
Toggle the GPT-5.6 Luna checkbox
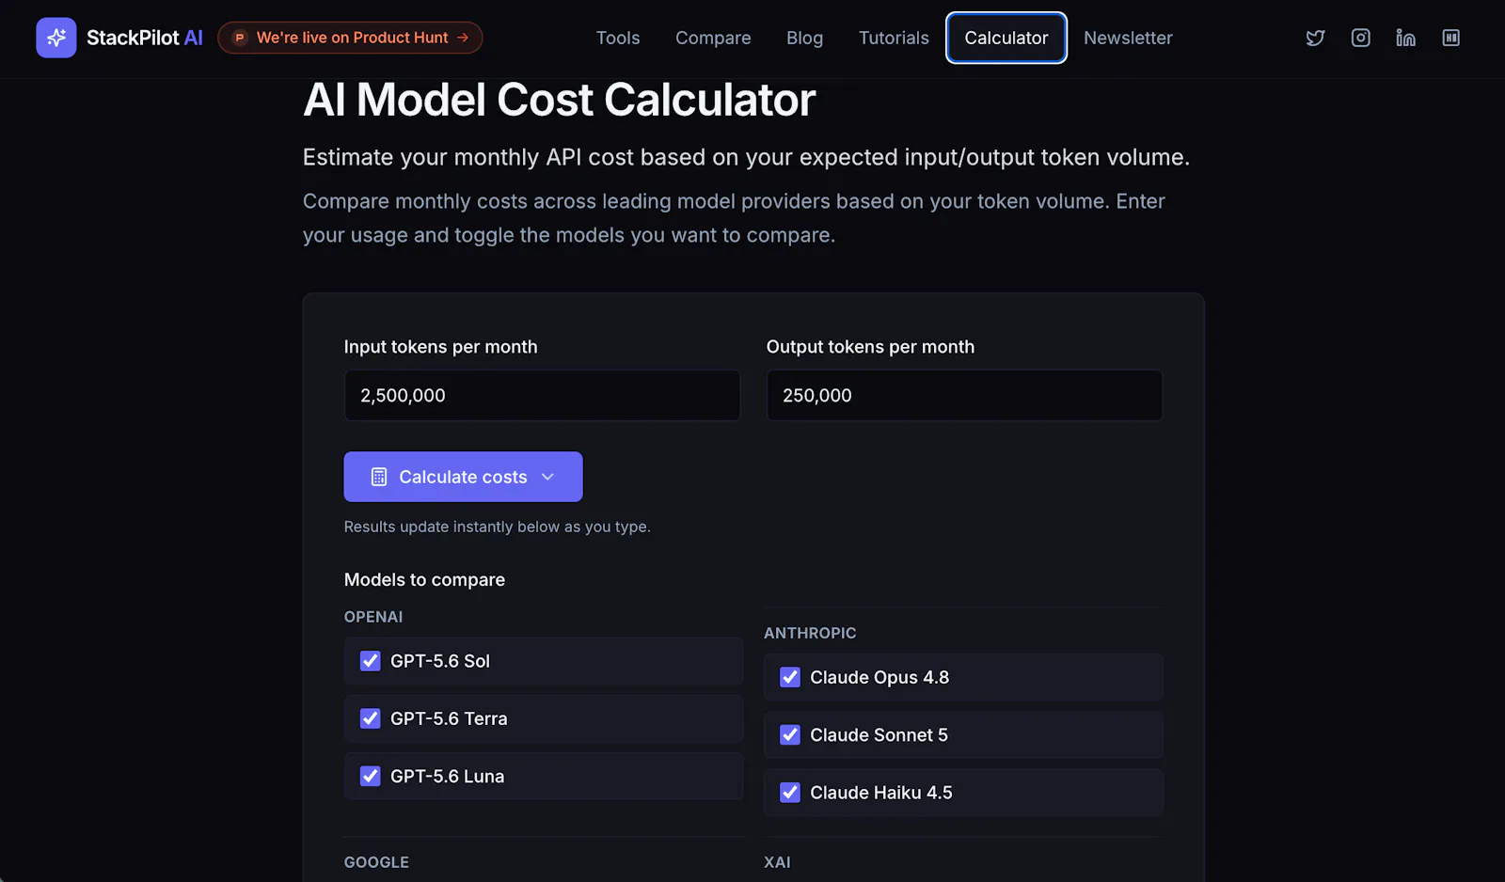(x=371, y=776)
